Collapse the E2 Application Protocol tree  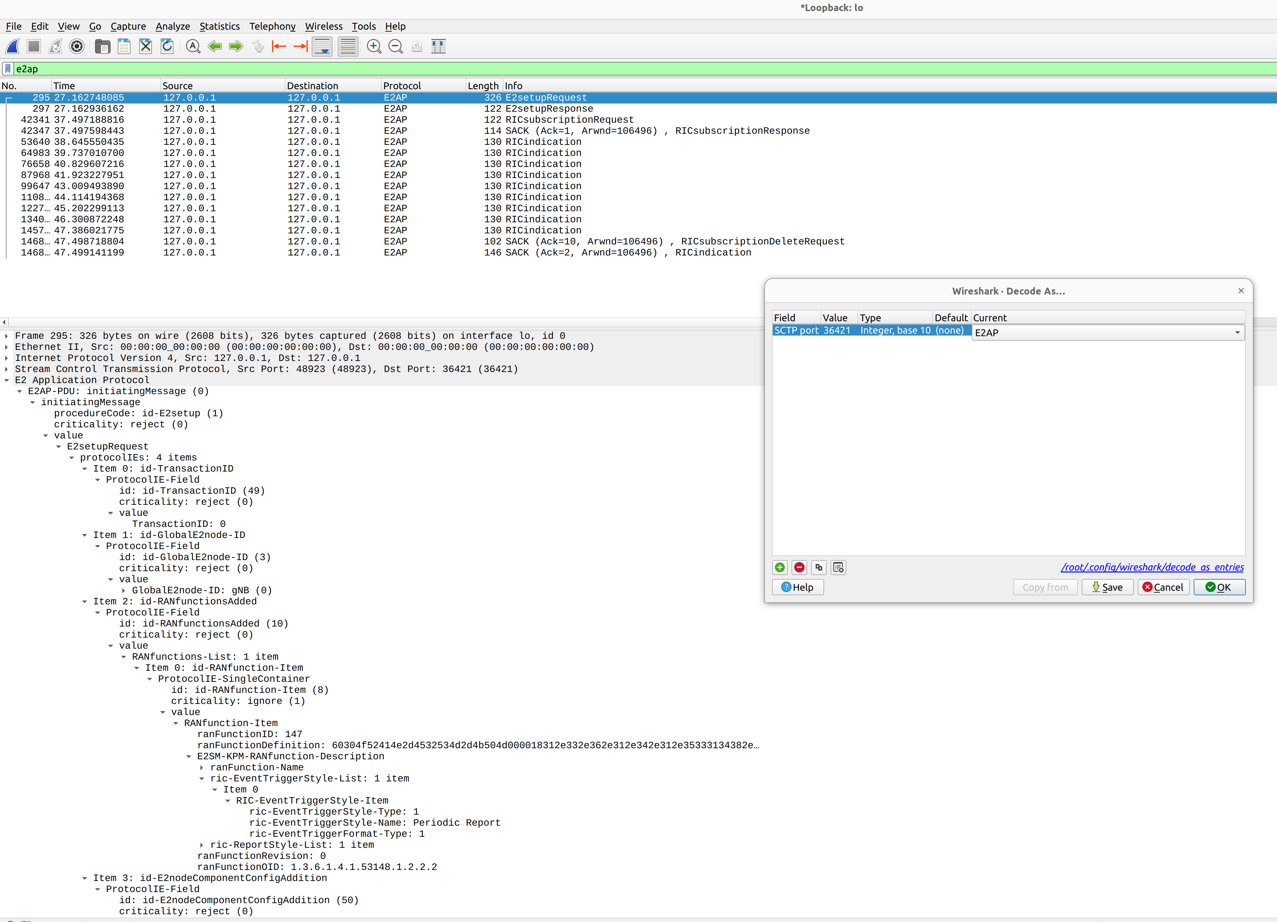pos(6,381)
